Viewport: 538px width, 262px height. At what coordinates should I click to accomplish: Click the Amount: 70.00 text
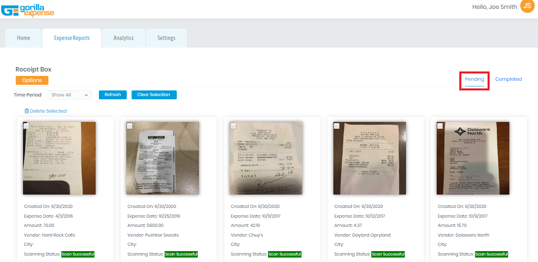[x=39, y=226]
